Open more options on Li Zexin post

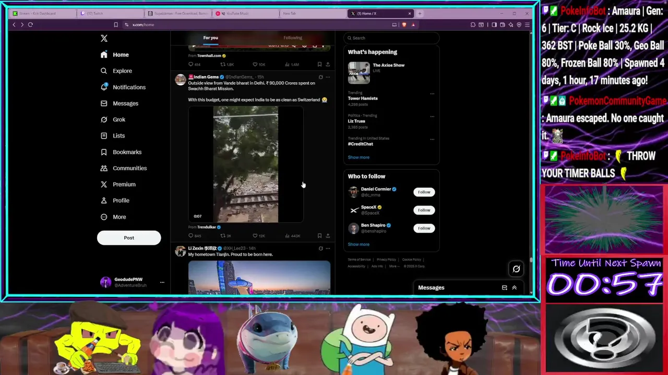click(328, 248)
